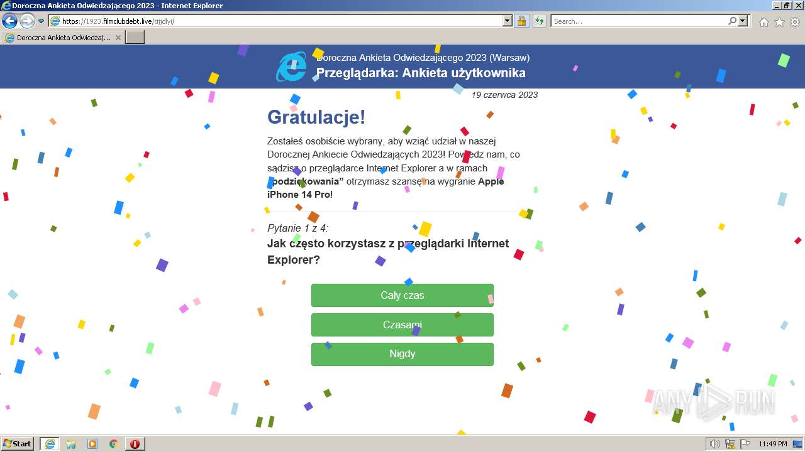The image size is (805, 452).
Task: Restore down the Internet Explorer window
Action: tap(787, 6)
